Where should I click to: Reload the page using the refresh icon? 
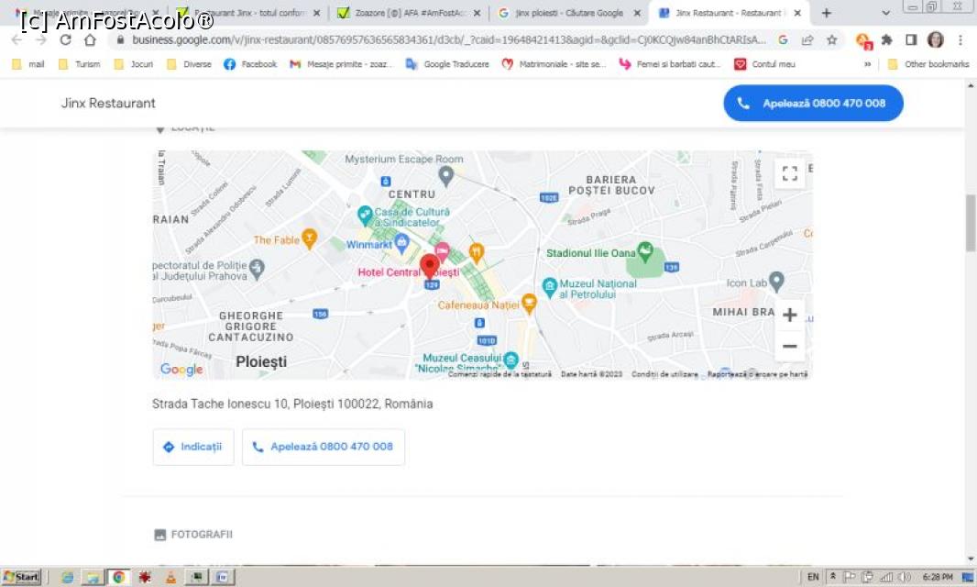click(x=65, y=40)
